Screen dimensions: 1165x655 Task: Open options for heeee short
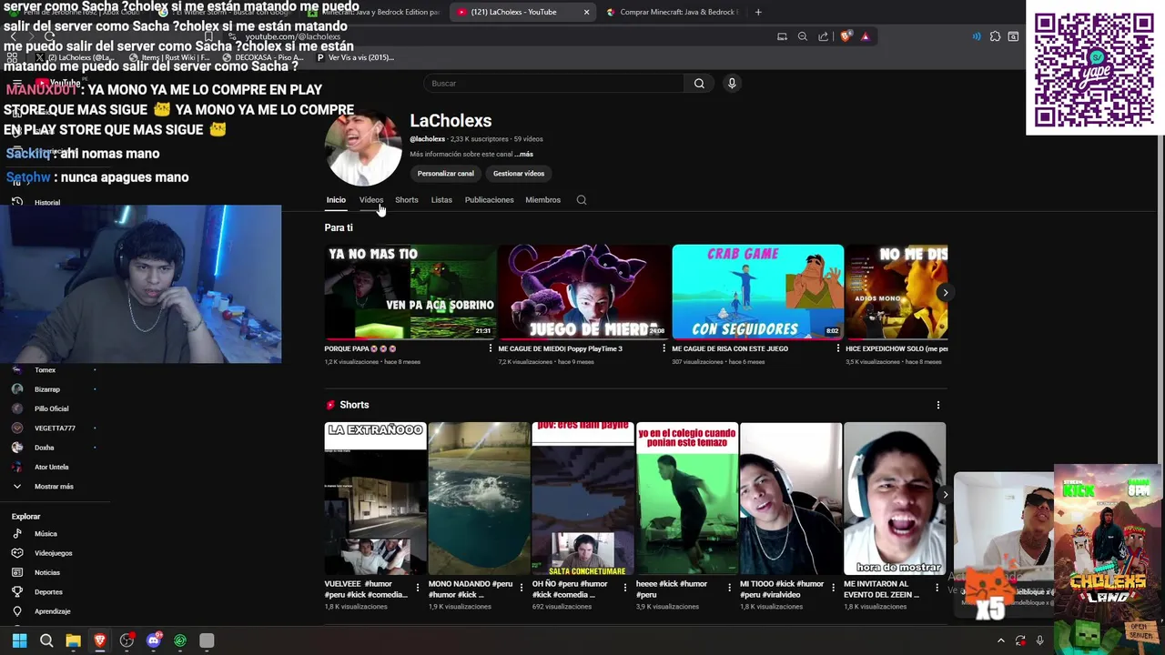click(729, 588)
